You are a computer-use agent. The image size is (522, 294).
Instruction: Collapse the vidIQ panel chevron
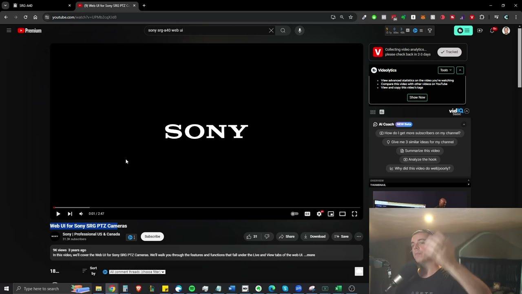point(467,111)
